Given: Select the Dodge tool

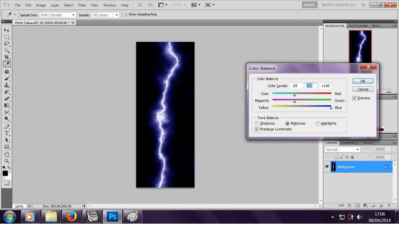Looking at the screenshot, I should 7,119.
